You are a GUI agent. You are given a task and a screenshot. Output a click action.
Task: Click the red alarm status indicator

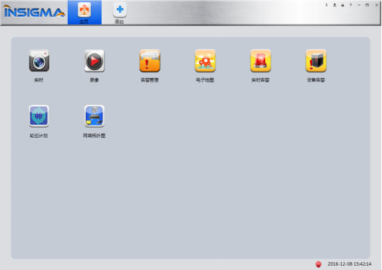click(x=319, y=264)
